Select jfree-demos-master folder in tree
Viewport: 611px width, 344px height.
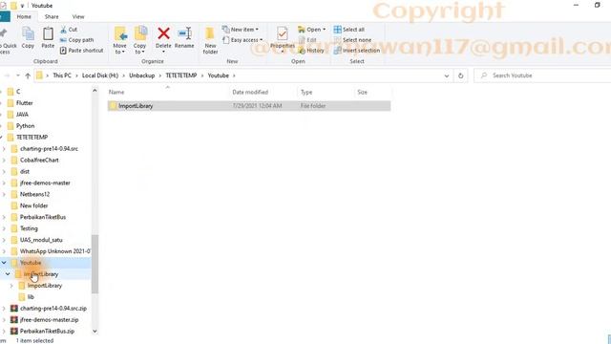click(x=45, y=183)
